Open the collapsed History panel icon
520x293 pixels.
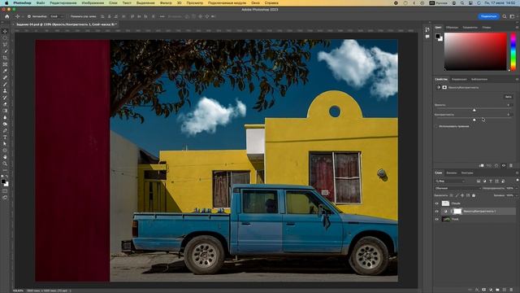427,29
